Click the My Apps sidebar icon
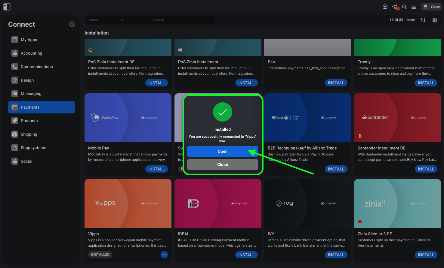444x268 pixels. tap(15, 40)
